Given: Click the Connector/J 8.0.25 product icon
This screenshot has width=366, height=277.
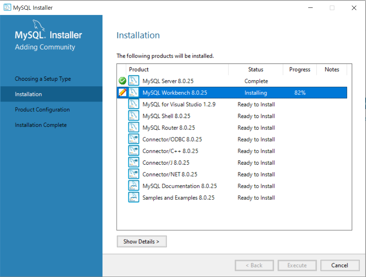Looking at the screenshot, I should pyautogui.click(x=133, y=162).
